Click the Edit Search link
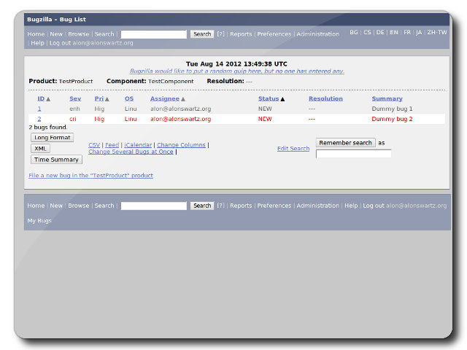Viewport: 467px width, 350px height. click(x=293, y=149)
